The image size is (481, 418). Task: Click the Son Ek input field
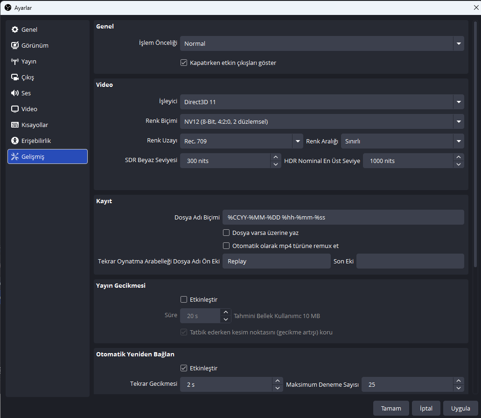[410, 261]
